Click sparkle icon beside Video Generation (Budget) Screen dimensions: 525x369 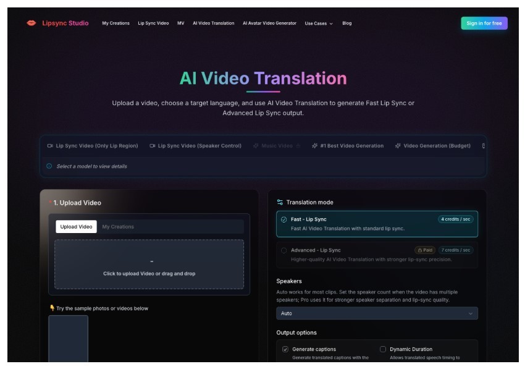tap(398, 146)
